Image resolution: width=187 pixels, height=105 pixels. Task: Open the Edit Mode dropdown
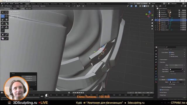(x=10, y=6)
